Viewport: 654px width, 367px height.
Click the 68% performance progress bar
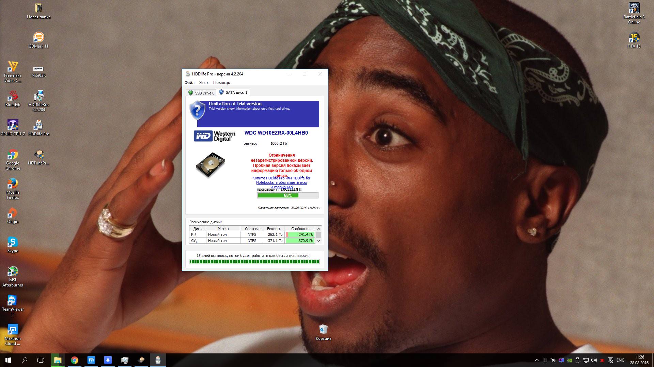tap(287, 195)
